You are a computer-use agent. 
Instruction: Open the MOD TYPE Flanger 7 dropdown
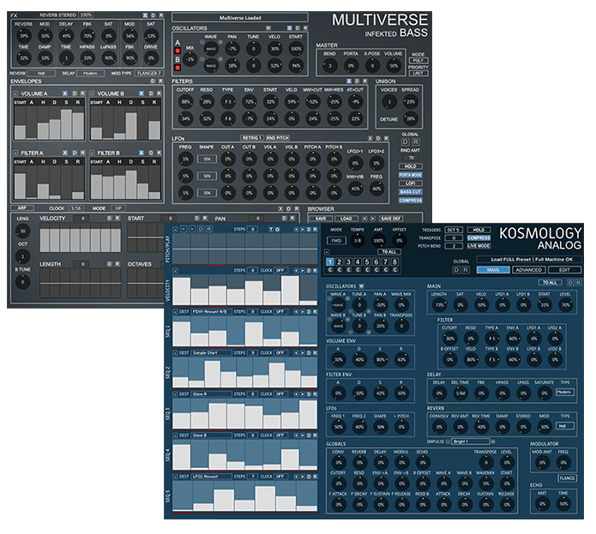pyautogui.click(x=149, y=74)
